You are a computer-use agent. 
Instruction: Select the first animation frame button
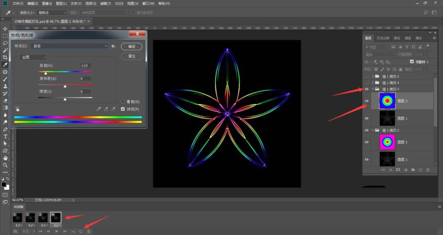pos(40,231)
